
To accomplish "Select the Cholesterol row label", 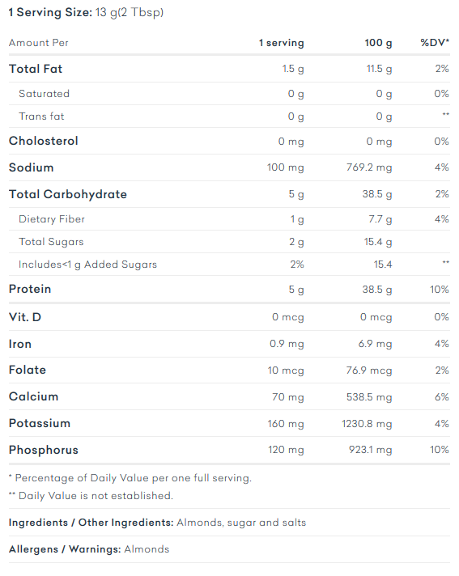I will coord(44,141).
